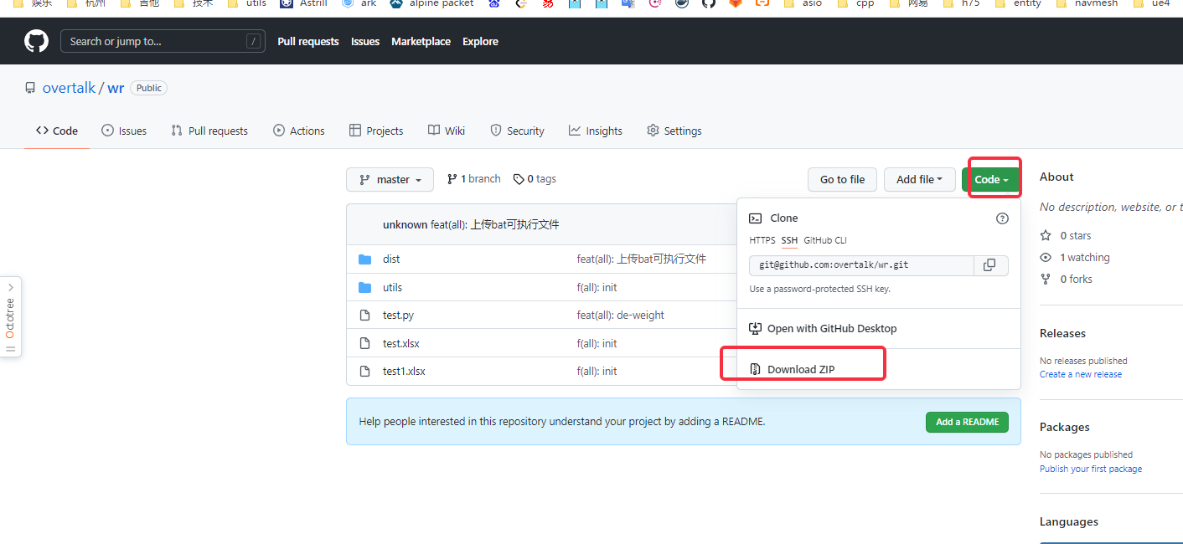The width and height of the screenshot is (1183, 544).
Task: Click the git@github.com clone URL field
Action: pyautogui.click(x=861, y=265)
